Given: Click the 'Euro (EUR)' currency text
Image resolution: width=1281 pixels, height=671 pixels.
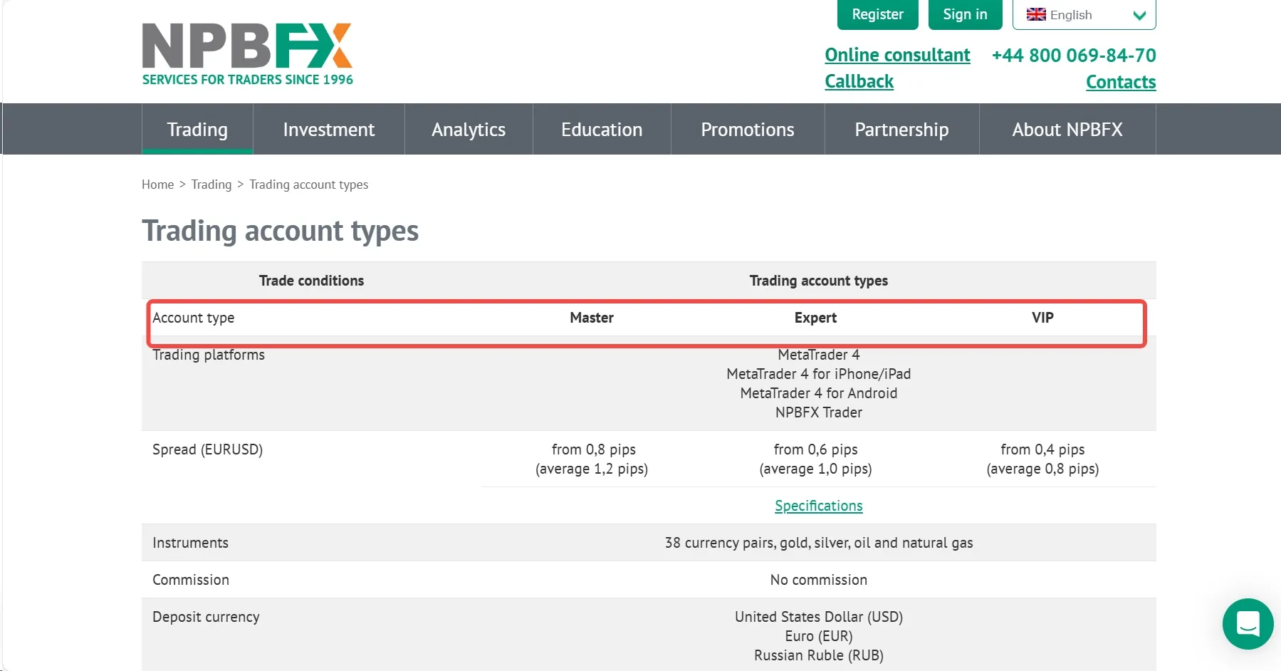Looking at the screenshot, I should point(818,636).
